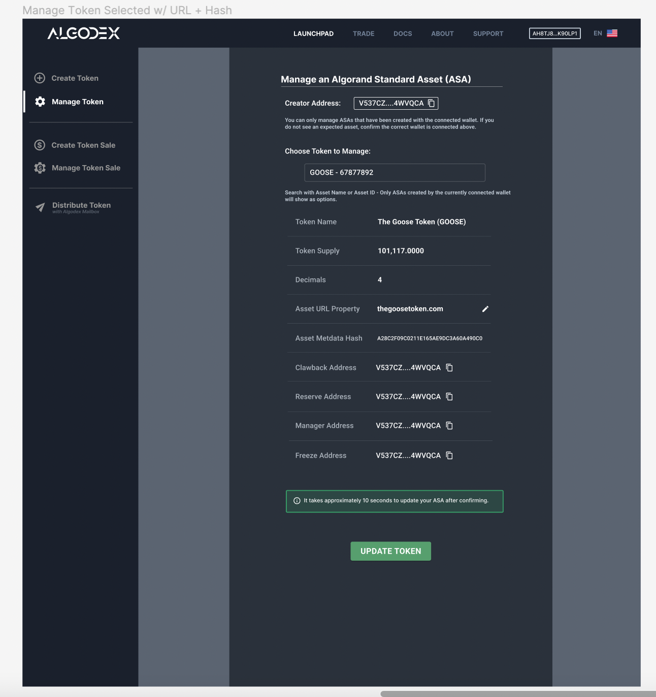Edit the Asset URL Property with pencil icon
The height and width of the screenshot is (697, 656).
click(485, 309)
